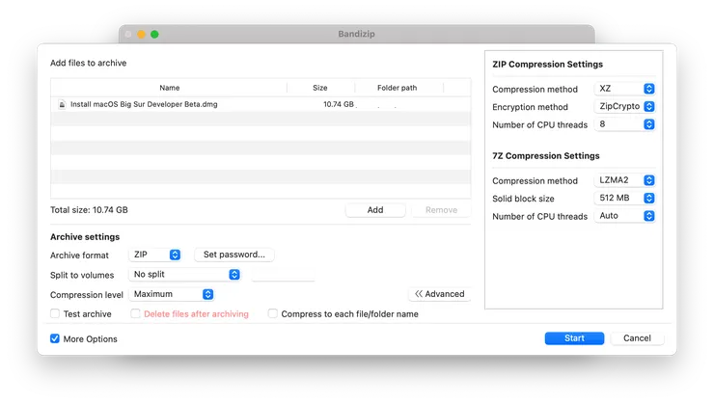The width and height of the screenshot is (714, 404).
Task: Start the compression
Action: 574,338
